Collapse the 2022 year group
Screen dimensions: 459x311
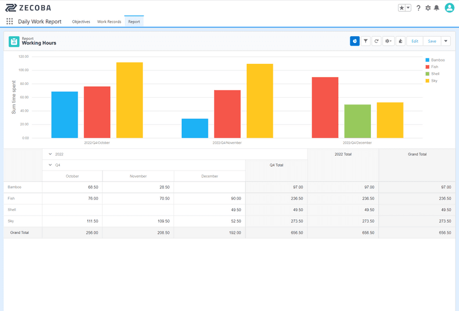click(x=49, y=154)
